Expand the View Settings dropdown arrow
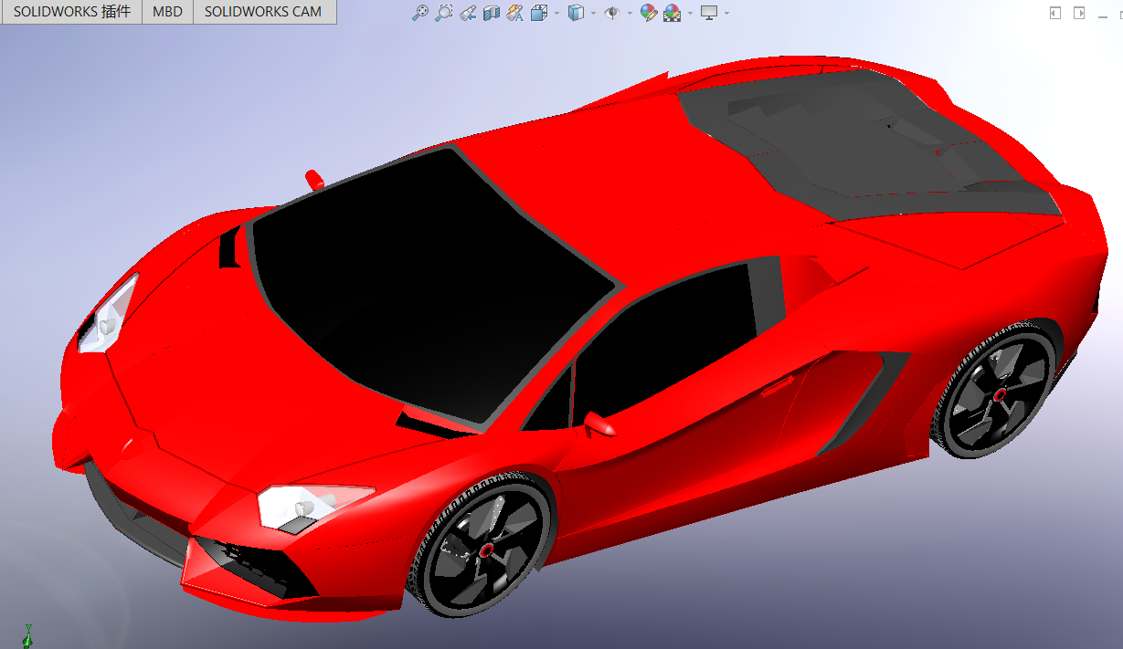This screenshot has width=1123, height=649. pos(726,13)
